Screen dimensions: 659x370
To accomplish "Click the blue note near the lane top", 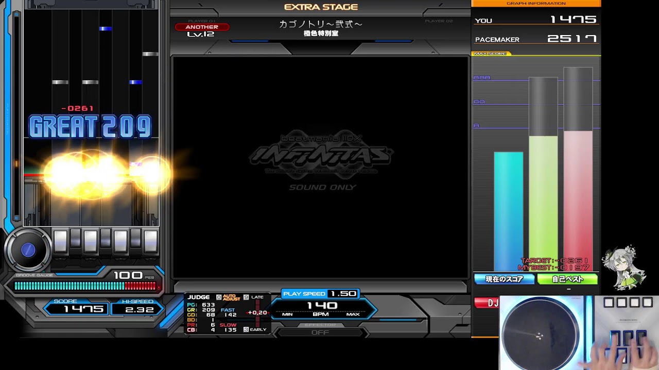I will click(106, 29).
